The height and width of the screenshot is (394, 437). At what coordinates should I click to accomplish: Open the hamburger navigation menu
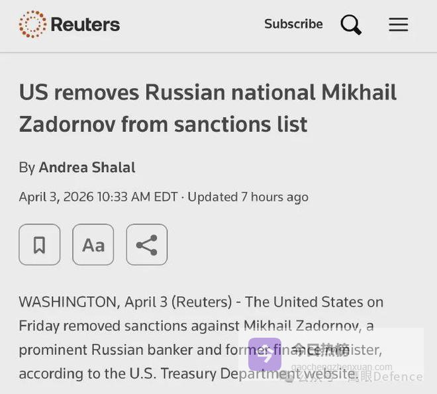click(398, 25)
